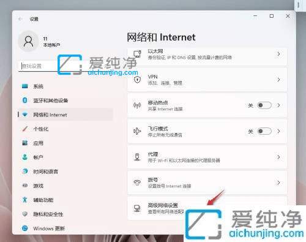The width and height of the screenshot is (306, 242).
Task: Expand the 以太网 row chevron
Action: [x=278, y=54]
